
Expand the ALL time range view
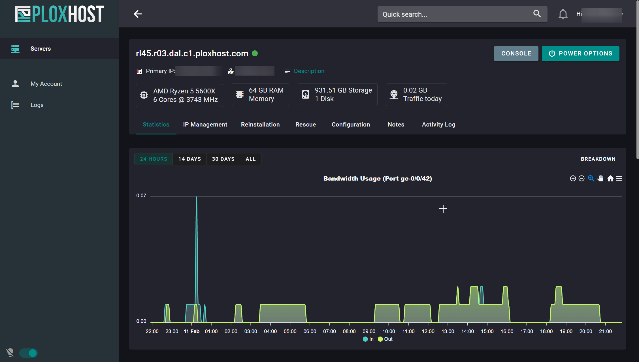click(251, 158)
